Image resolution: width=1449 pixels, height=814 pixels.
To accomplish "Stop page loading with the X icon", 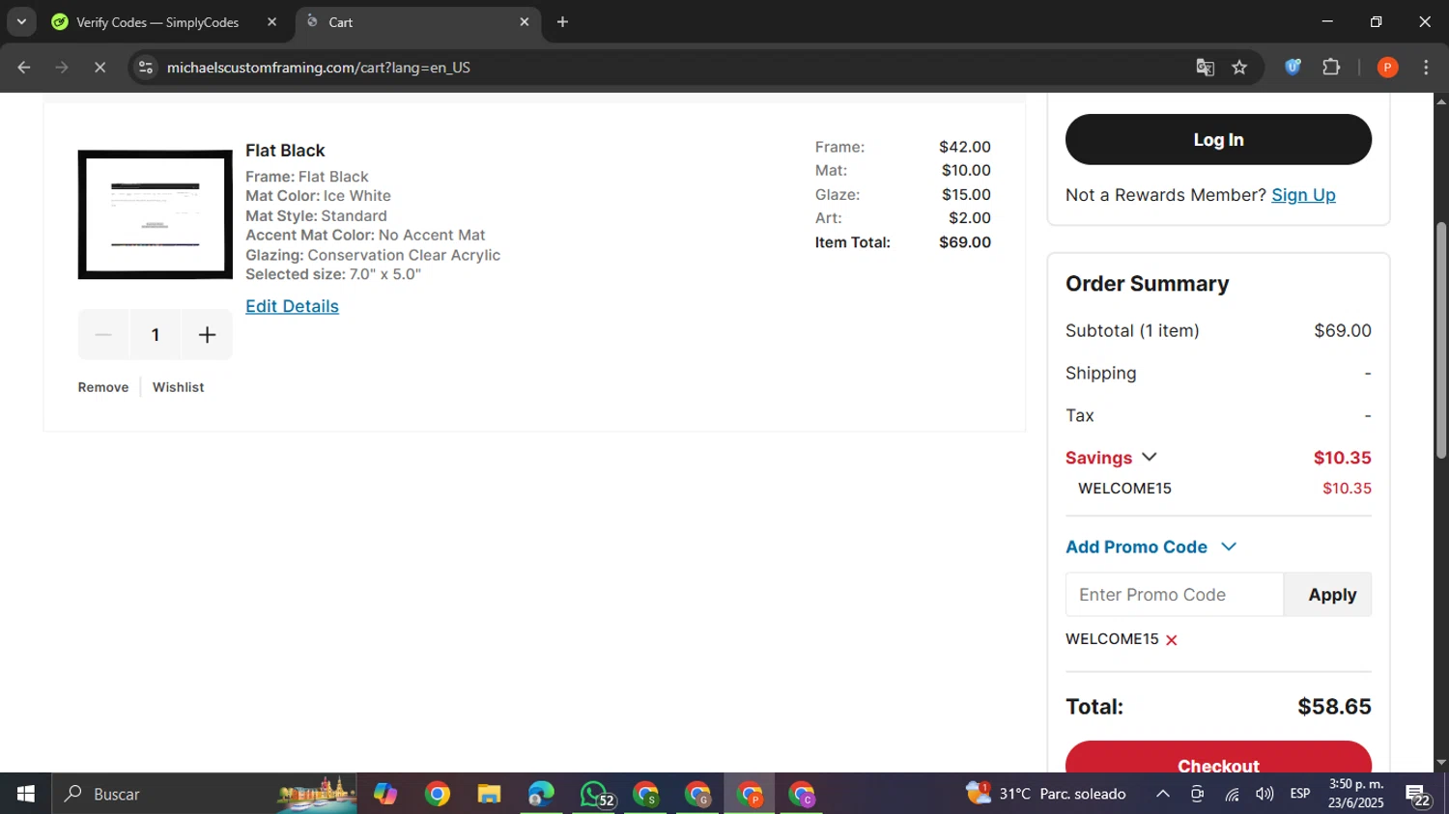I will [99, 68].
